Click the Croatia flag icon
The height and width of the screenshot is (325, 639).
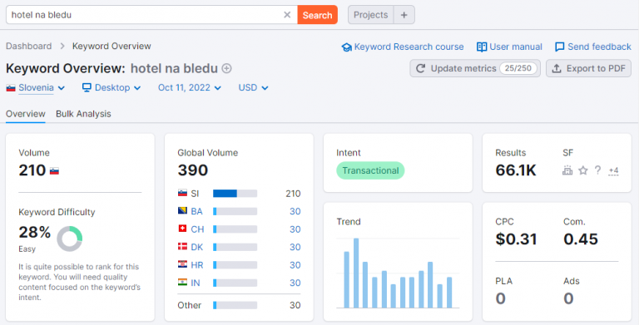(182, 264)
